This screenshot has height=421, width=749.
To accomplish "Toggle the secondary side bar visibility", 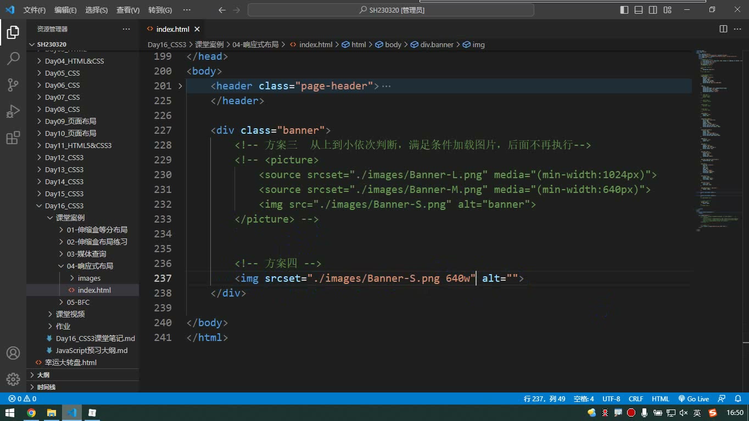I will [x=653, y=10].
